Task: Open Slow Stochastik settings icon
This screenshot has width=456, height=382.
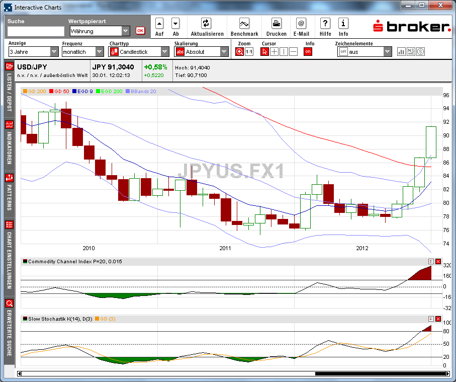Action: 431,319
